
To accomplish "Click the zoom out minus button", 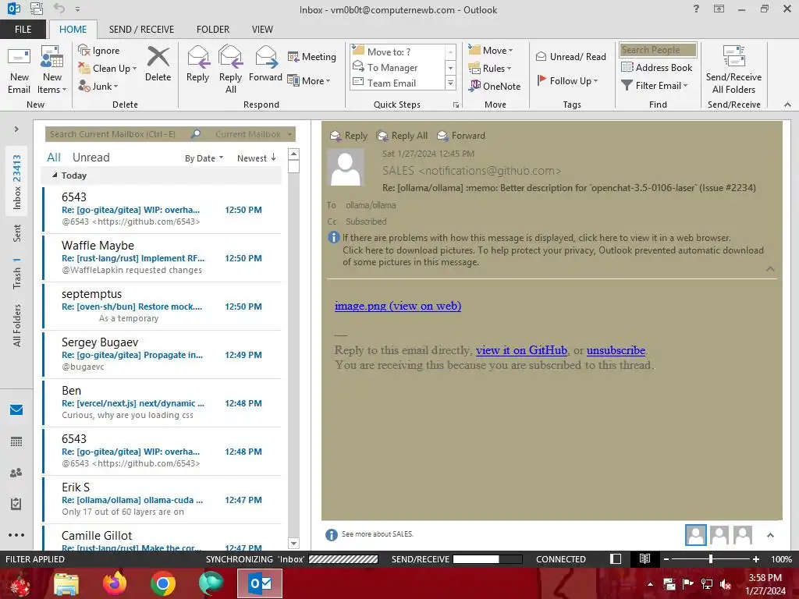I will pyautogui.click(x=666, y=558).
